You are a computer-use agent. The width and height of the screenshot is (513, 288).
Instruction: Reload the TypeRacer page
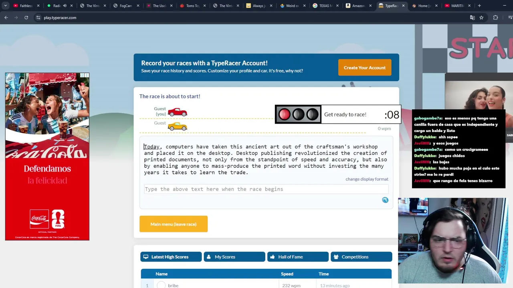(x=26, y=18)
